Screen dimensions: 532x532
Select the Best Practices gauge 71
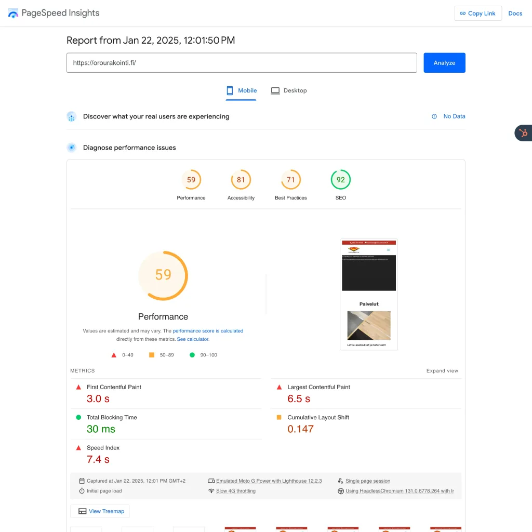click(x=291, y=180)
